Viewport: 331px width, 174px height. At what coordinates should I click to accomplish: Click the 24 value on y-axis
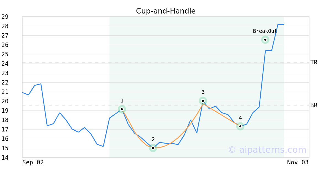tap(5, 64)
